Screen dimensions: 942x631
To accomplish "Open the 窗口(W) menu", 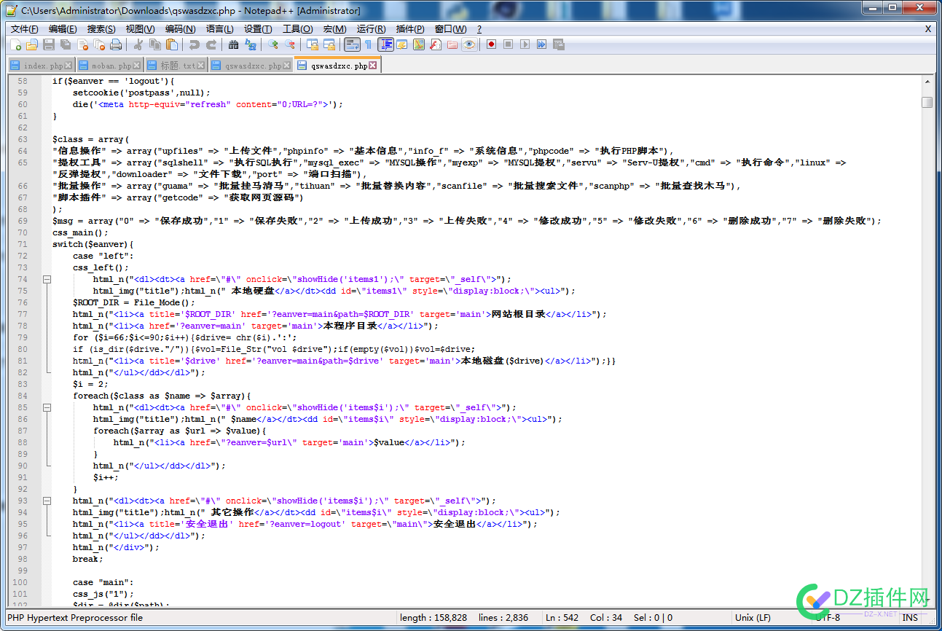I will pyautogui.click(x=450, y=29).
